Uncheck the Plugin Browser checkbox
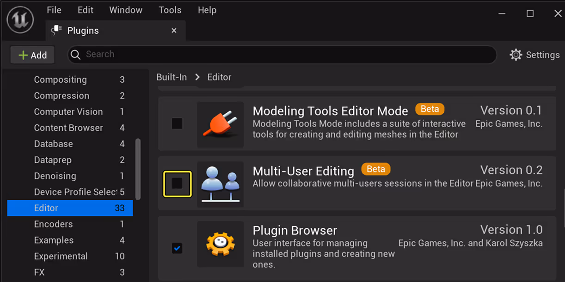This screenshot has width=565, height=282. pos(177,248)
